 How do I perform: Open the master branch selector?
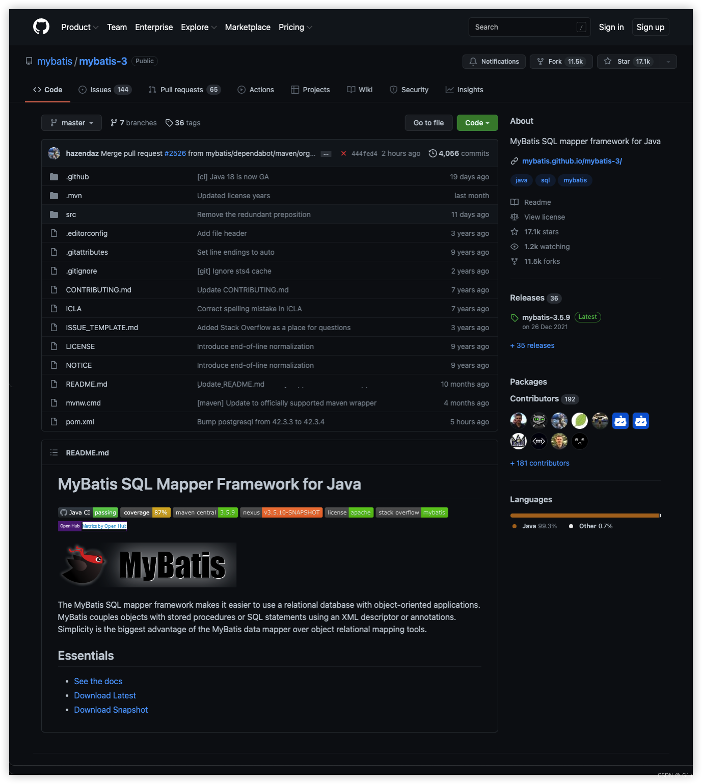[71, 123]
